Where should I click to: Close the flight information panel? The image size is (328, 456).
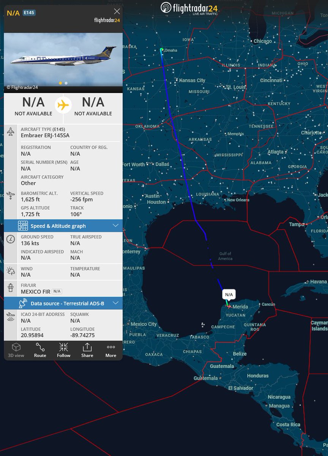[x=117, y=11]
